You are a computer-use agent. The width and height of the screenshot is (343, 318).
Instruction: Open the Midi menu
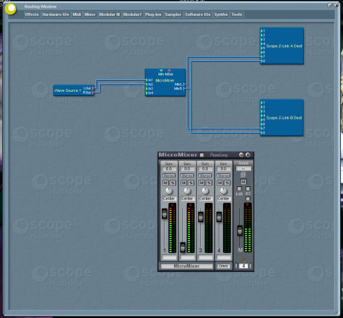click(77, 14)
